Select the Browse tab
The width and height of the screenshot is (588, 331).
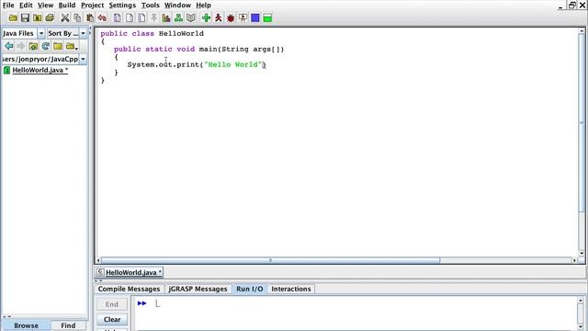click(27, 325)
